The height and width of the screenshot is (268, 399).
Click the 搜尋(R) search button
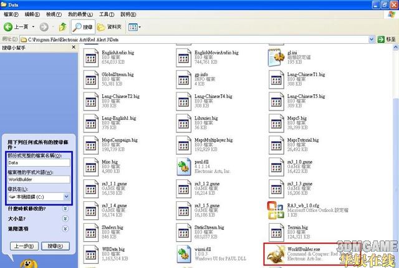point(55,246)
